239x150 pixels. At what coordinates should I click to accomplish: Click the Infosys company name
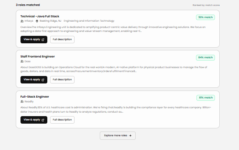(x=29, y=21)
